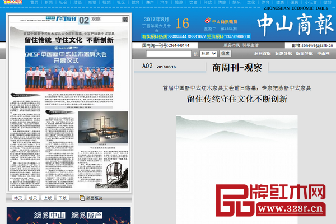Open 新闻 in the top navigation

[49, 2]
